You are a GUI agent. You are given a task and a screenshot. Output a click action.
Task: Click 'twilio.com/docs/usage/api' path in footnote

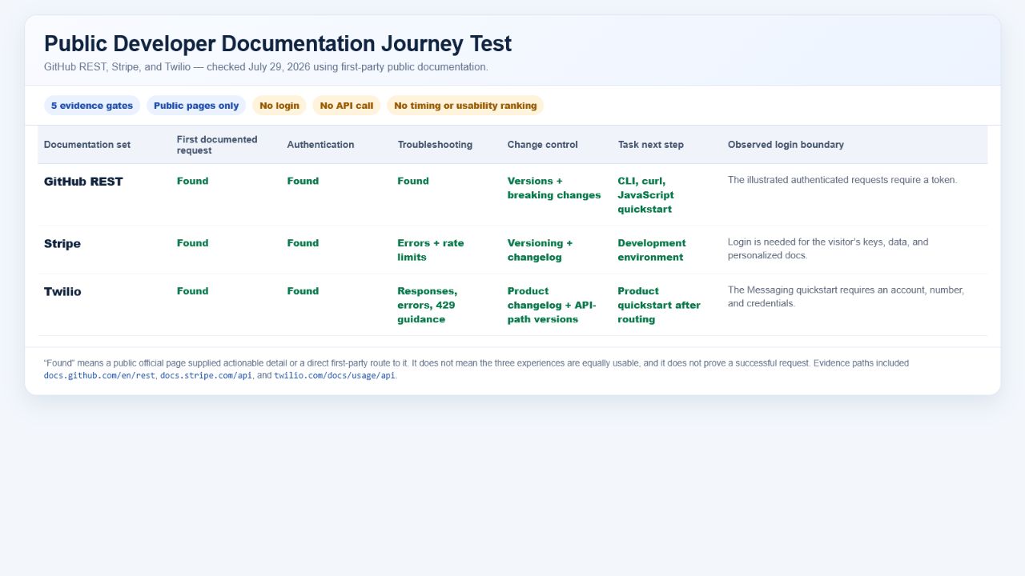click(x=335, y=376)
